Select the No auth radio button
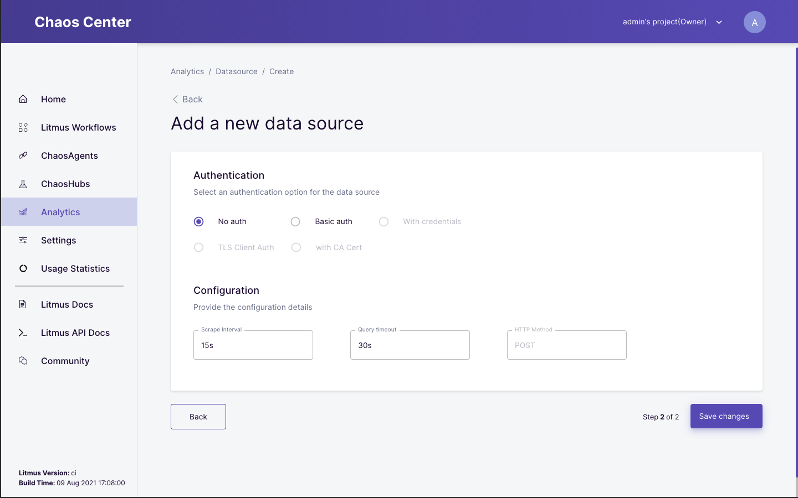This screenshot has height=498, width=798. tap(199, 221)
